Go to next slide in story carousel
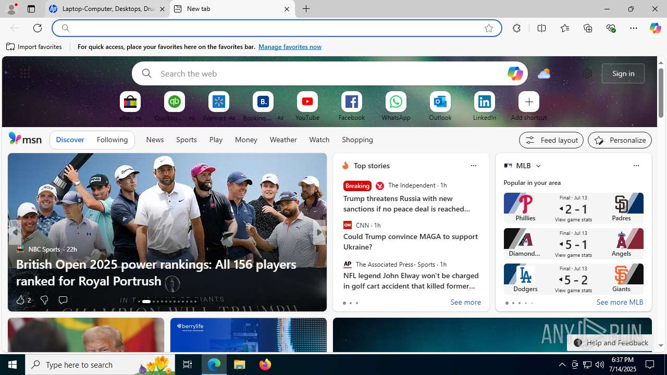 (319, 232)
